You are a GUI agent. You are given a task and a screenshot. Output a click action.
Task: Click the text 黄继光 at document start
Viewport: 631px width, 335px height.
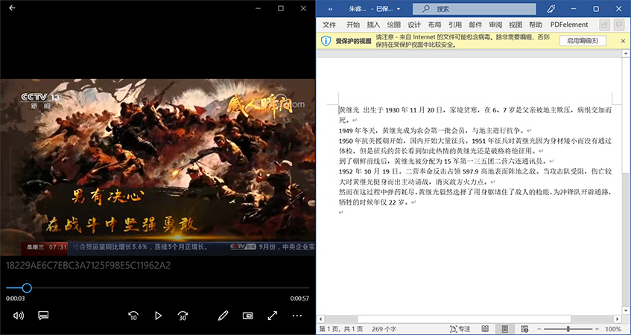click(x=349, y=109)
